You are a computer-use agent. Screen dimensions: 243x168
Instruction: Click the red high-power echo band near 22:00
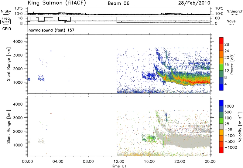point(195,82)
